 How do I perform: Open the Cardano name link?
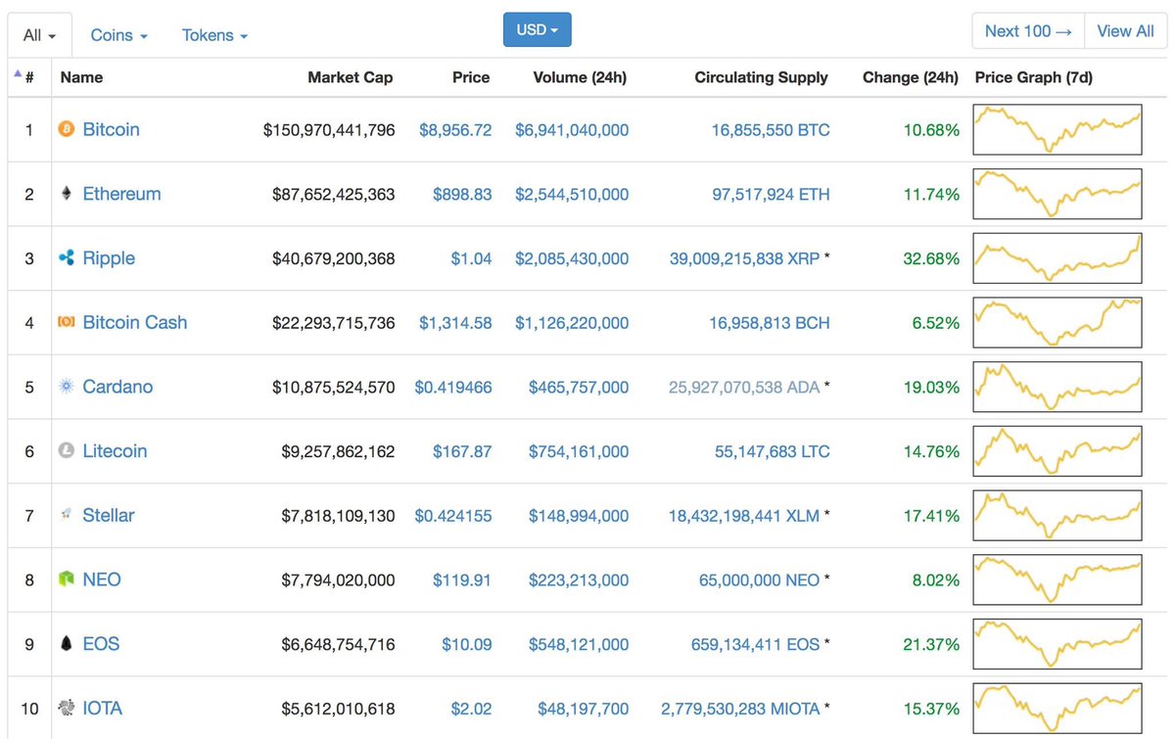(117, 387)
